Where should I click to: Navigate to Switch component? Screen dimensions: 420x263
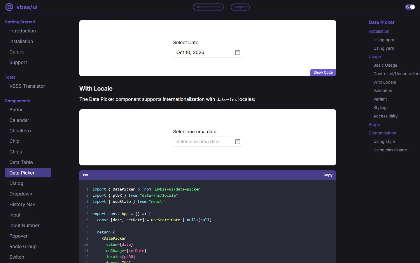pos(17,257)
